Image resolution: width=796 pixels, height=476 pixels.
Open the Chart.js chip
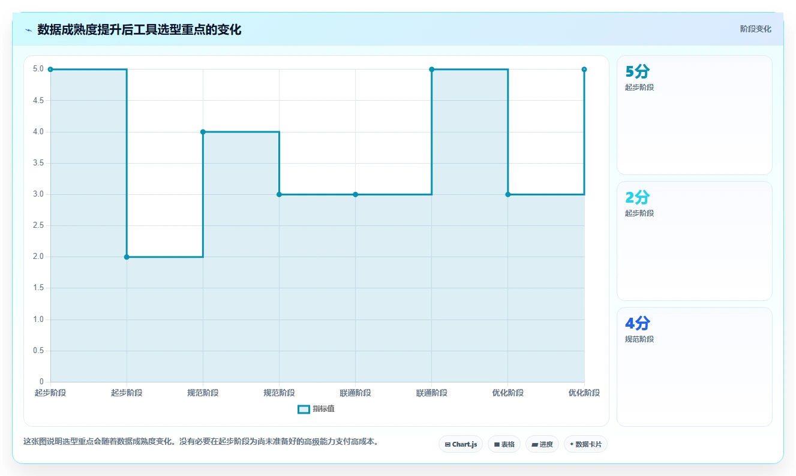click(x=461, y=444)
